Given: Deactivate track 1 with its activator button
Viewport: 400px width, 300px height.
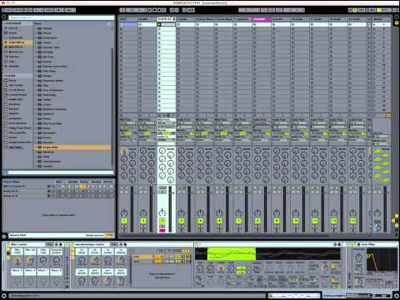Looking at the screenshot, I should click(x=124, y=221).
